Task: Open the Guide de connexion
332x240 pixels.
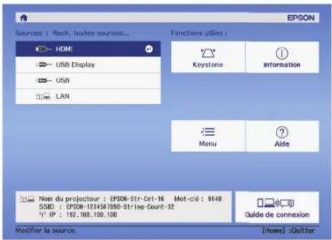Action: pyautogui.click(x=277, y=207)
